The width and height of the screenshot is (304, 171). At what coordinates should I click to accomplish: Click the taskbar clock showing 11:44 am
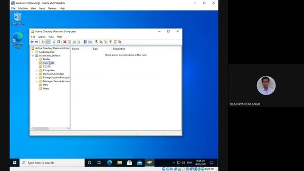pyautogui.click(x=200, y=162)
